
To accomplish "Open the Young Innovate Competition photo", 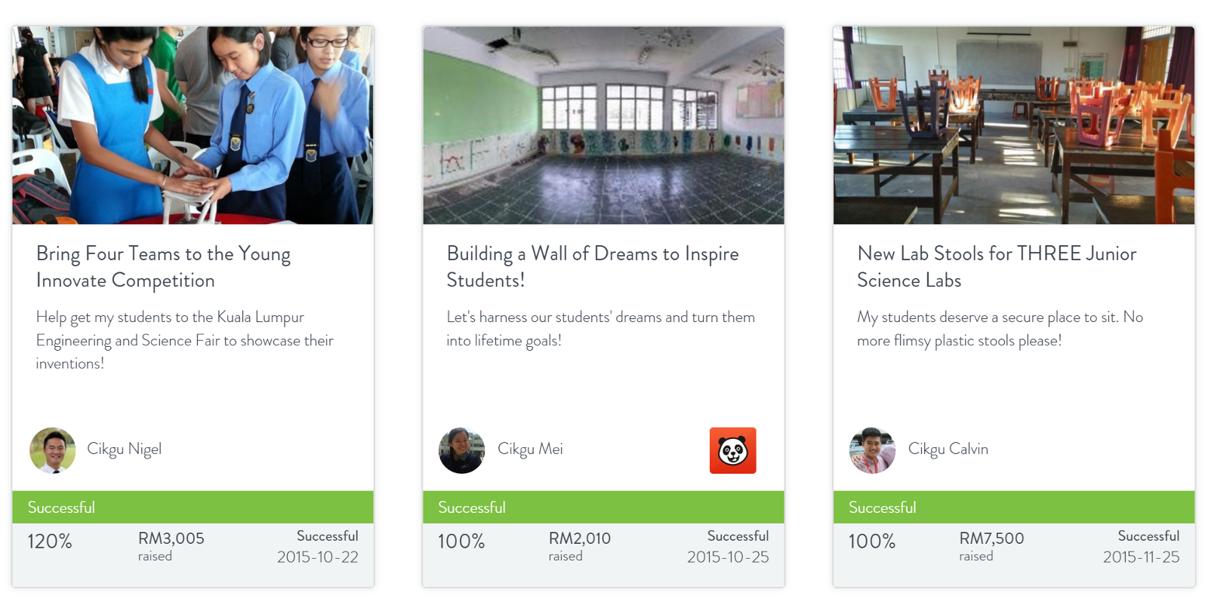I will coord(193,125).
